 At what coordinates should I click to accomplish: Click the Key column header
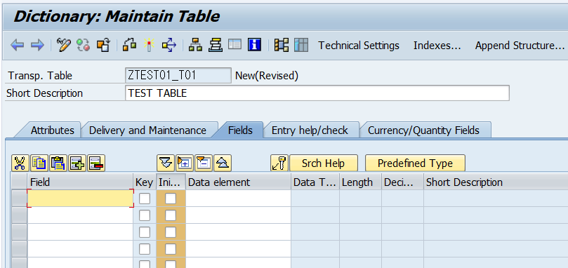[145, 182]
